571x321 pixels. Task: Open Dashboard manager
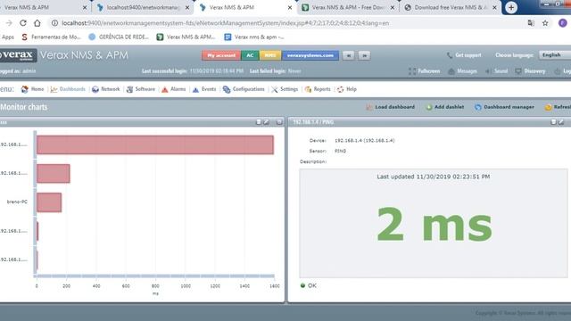tap(504, 107)
